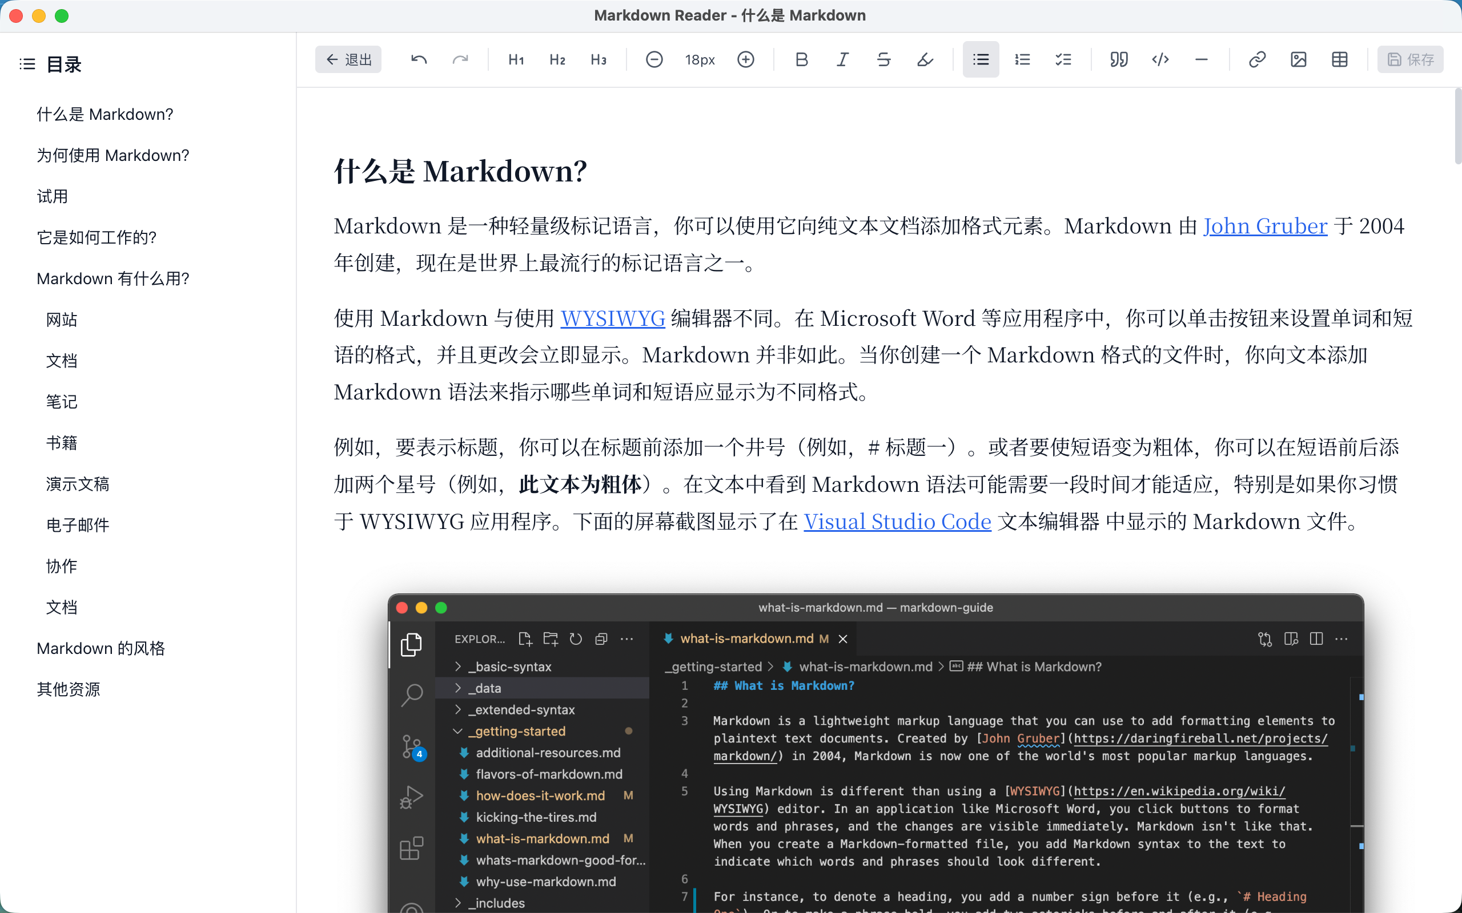Toggle italic formatting
The width and height of the screenshot is (1462, 913).
click(842, 59)
